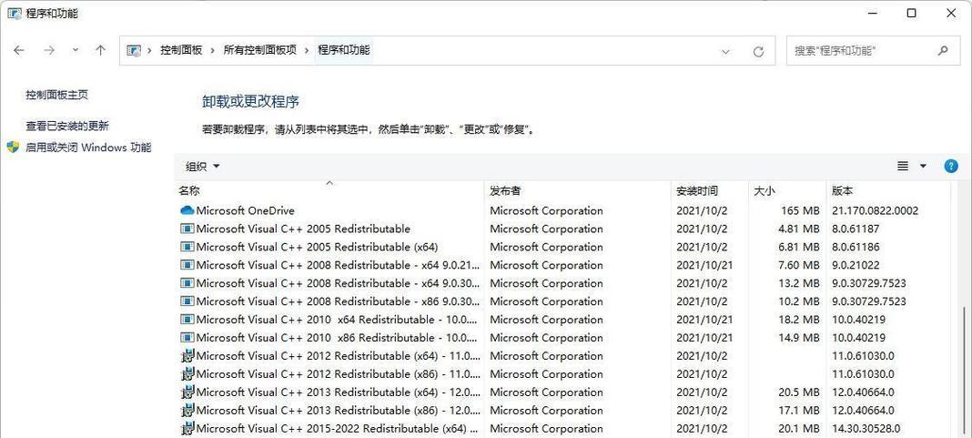This screenshot has width=972, height=438.
Task: Click the address bar control panel icon
Action: pyautogui.click(x=133, y=50)
